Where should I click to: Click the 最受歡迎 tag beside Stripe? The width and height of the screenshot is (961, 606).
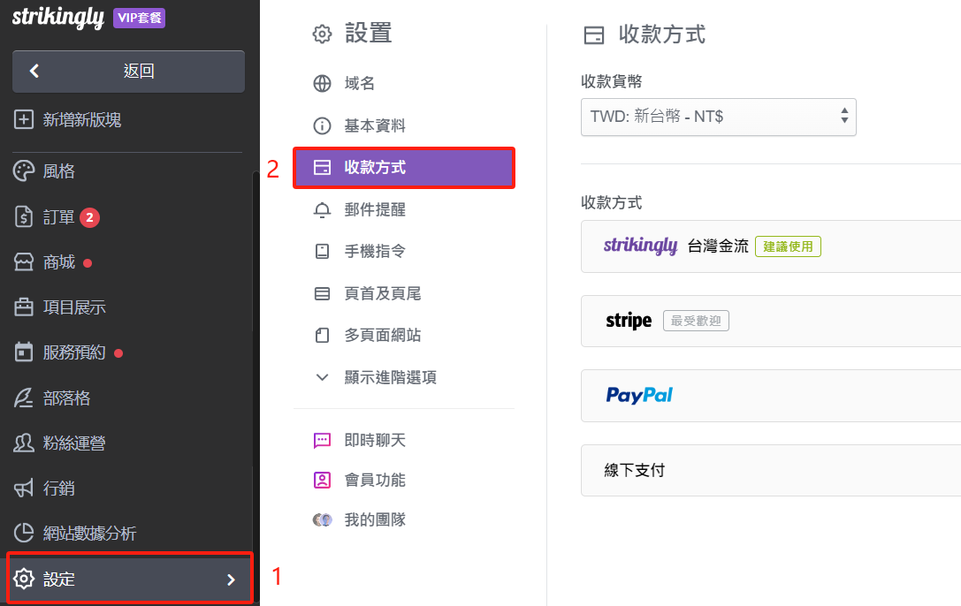point(697,321)
